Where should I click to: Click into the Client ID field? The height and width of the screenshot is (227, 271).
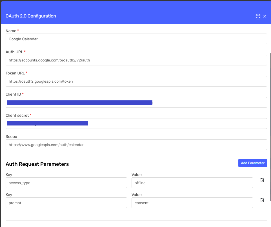click(136, 102)
